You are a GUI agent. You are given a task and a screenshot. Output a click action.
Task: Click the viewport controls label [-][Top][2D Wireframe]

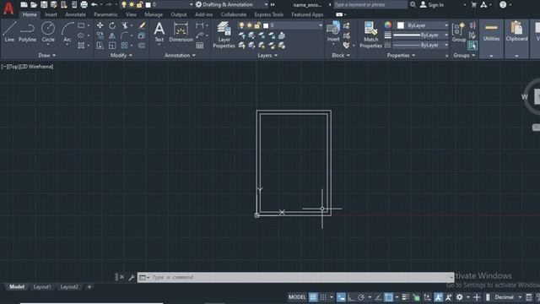coord(27,67)
